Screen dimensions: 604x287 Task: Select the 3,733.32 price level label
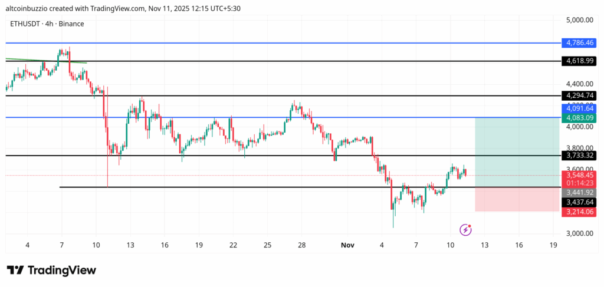click(579, 156)
